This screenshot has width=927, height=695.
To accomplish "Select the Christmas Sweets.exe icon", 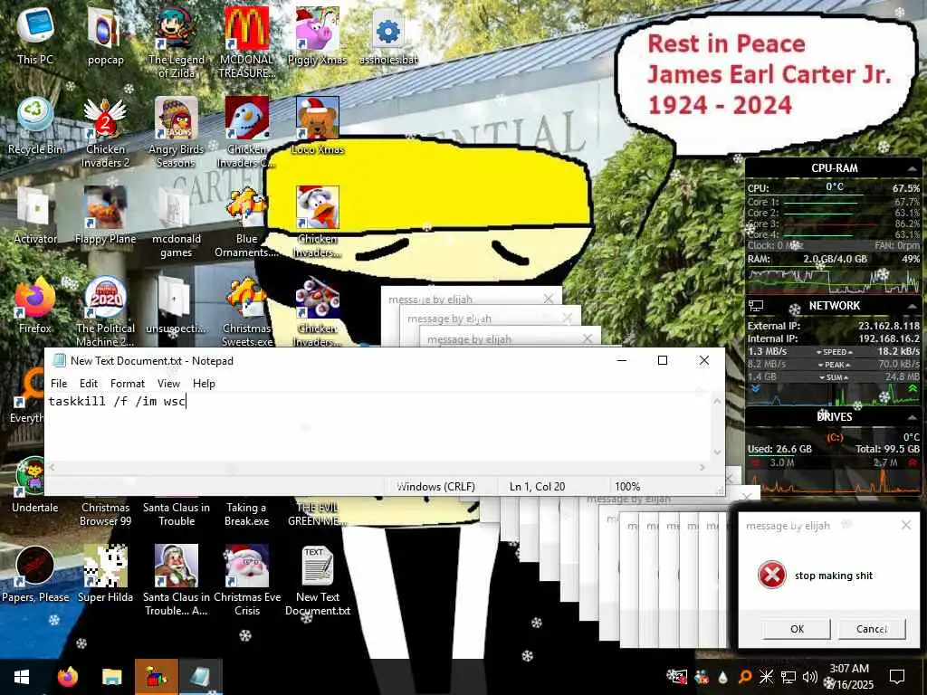I will pyautogui.click(x=246, y=311).
